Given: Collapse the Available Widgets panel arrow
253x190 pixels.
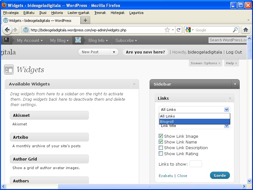Looking at the screenshot, I should pos(134,84).
